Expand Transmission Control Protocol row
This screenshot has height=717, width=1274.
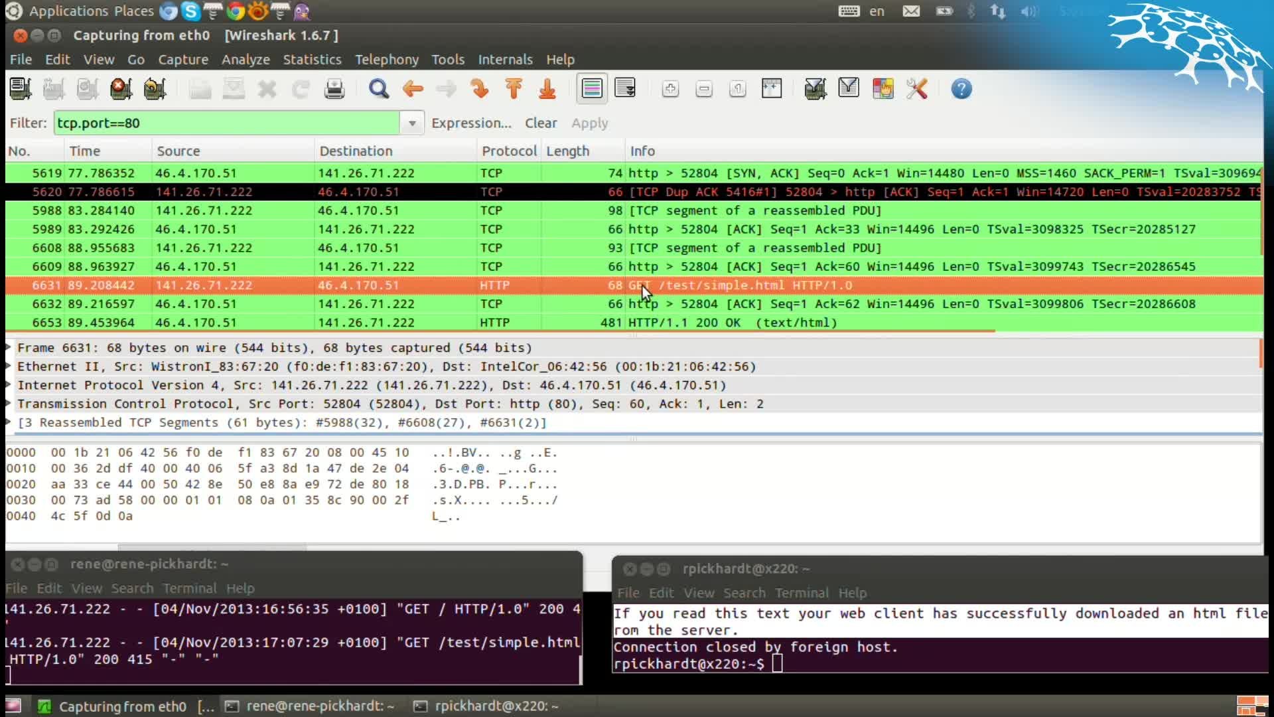click(x=9, y=403)
